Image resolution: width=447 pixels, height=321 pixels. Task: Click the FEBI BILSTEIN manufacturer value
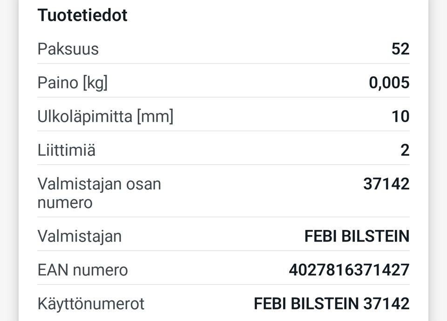point(357,236)
